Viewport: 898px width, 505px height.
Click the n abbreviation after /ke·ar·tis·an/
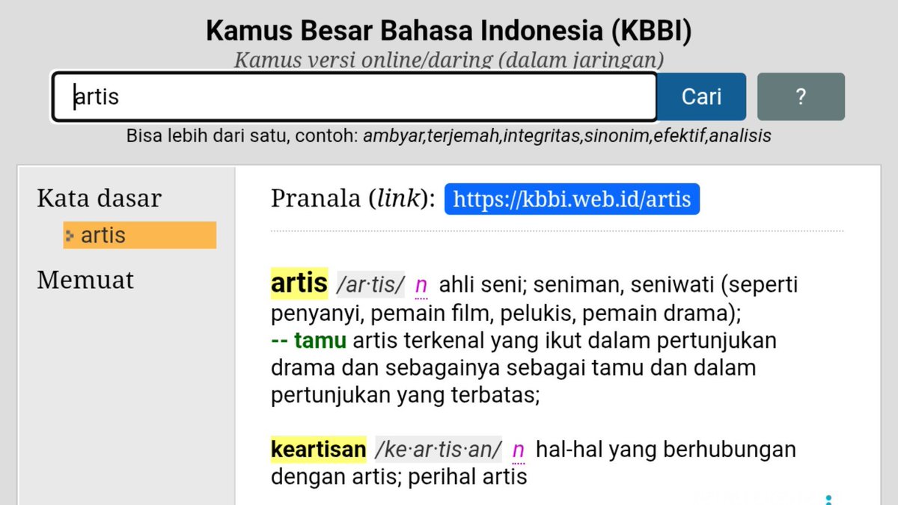point(518,450)
